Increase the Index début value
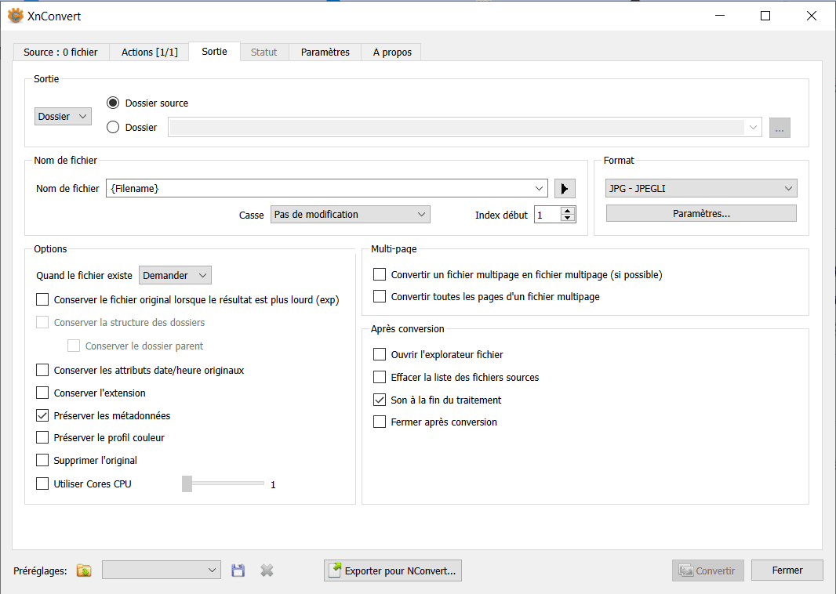 pyautogui.click(x=568, y=210)
